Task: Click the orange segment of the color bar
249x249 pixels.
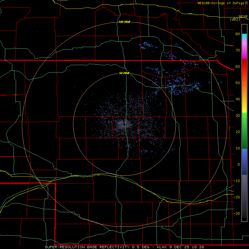Action: [x=244, y=90]
